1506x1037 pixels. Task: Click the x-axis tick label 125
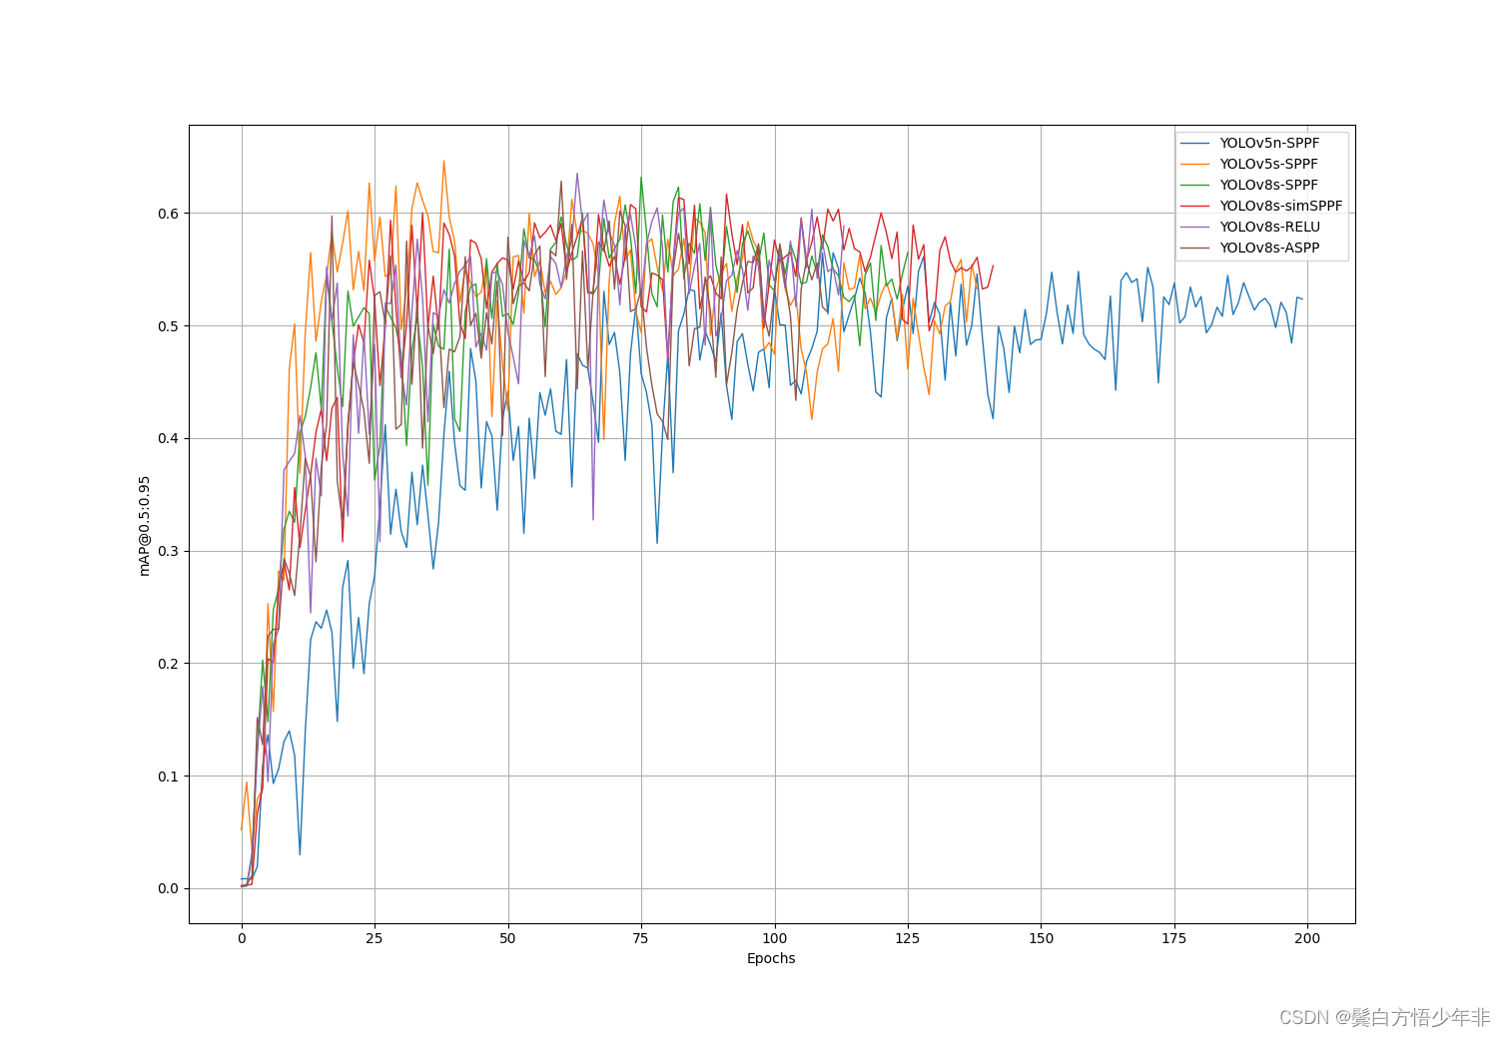coord(908,938)
